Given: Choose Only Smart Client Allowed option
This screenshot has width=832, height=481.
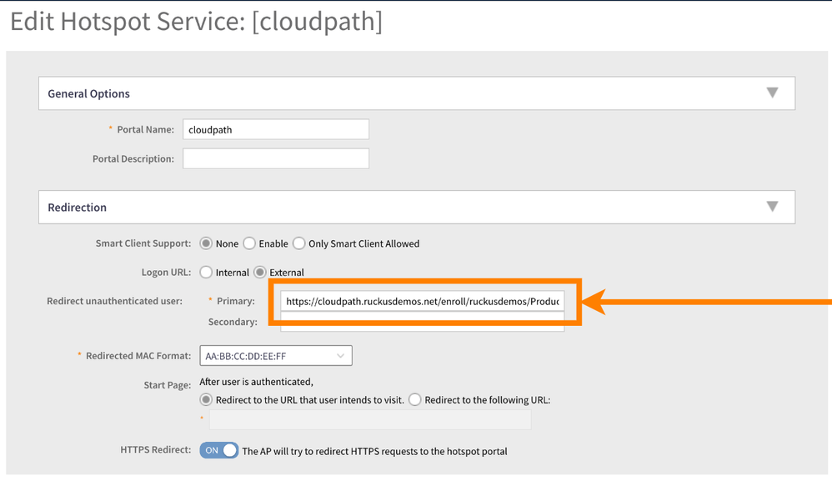Looking at the screenshot, I should pos(299,243).
